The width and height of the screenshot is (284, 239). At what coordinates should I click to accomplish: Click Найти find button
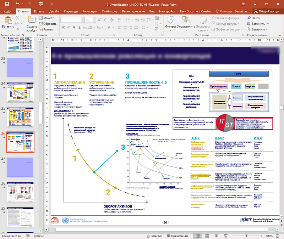(x=254, y=18)
